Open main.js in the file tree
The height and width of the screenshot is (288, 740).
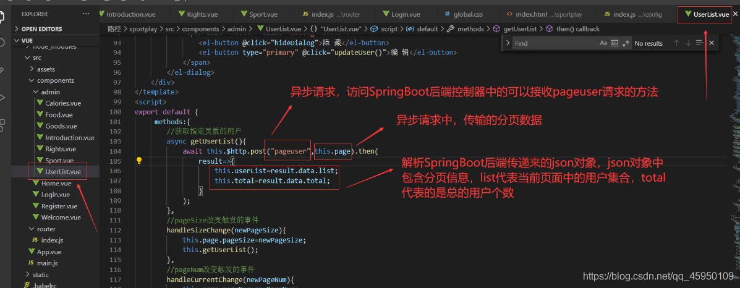(43, 263)
